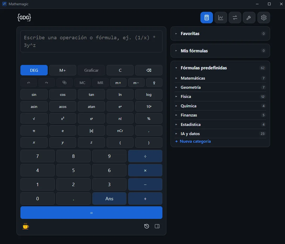Viewport: 285px width, 244px height.
Task: Click the backspace delete icon button
Action: [149, 70]
